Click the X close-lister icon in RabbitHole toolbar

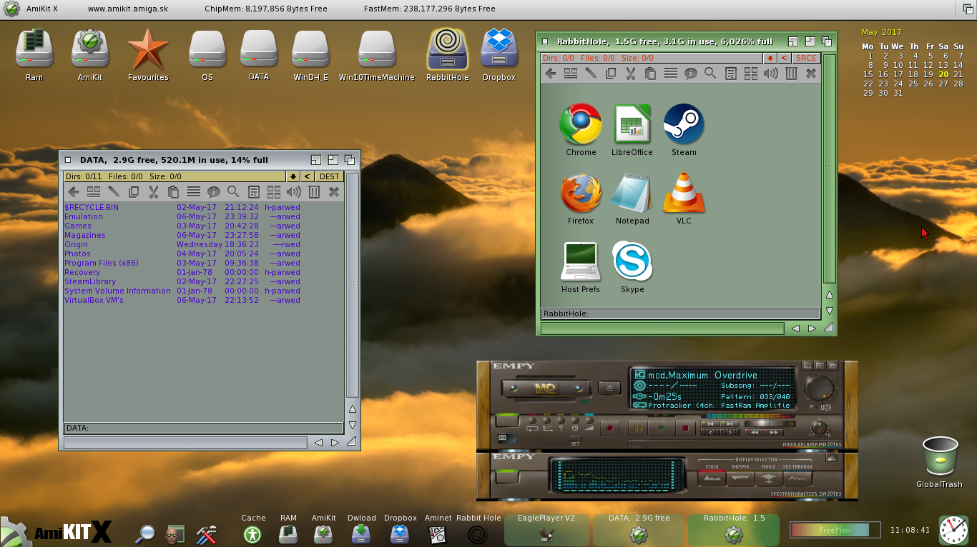811,73
